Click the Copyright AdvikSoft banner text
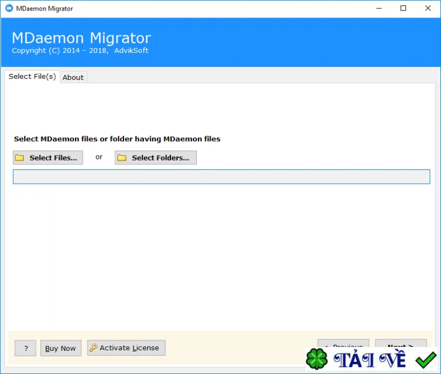Image resolution: width=441 pixels, height=374 pixels. coord(80,51)
